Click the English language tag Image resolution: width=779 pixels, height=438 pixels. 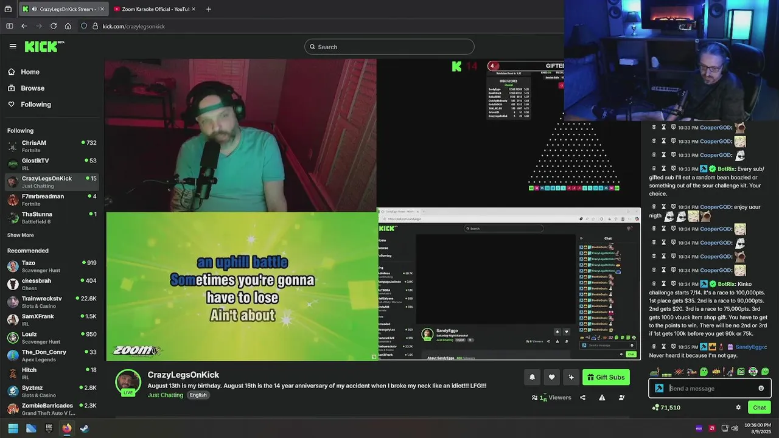point(198,395)
